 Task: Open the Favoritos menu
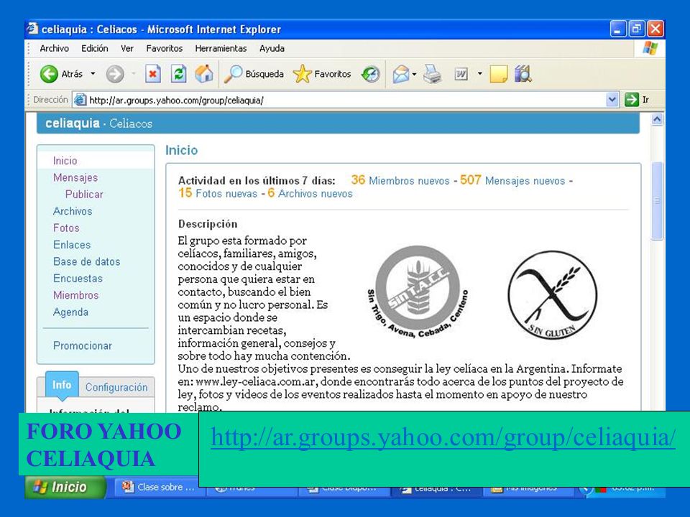click(x=164, y=48)
